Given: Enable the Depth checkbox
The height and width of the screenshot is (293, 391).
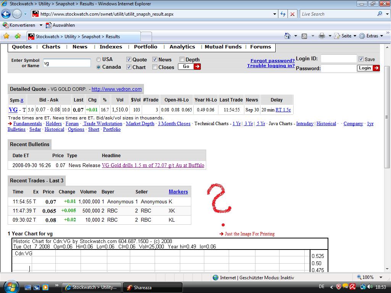Looking at the screenshot, I should click(182, 60).
